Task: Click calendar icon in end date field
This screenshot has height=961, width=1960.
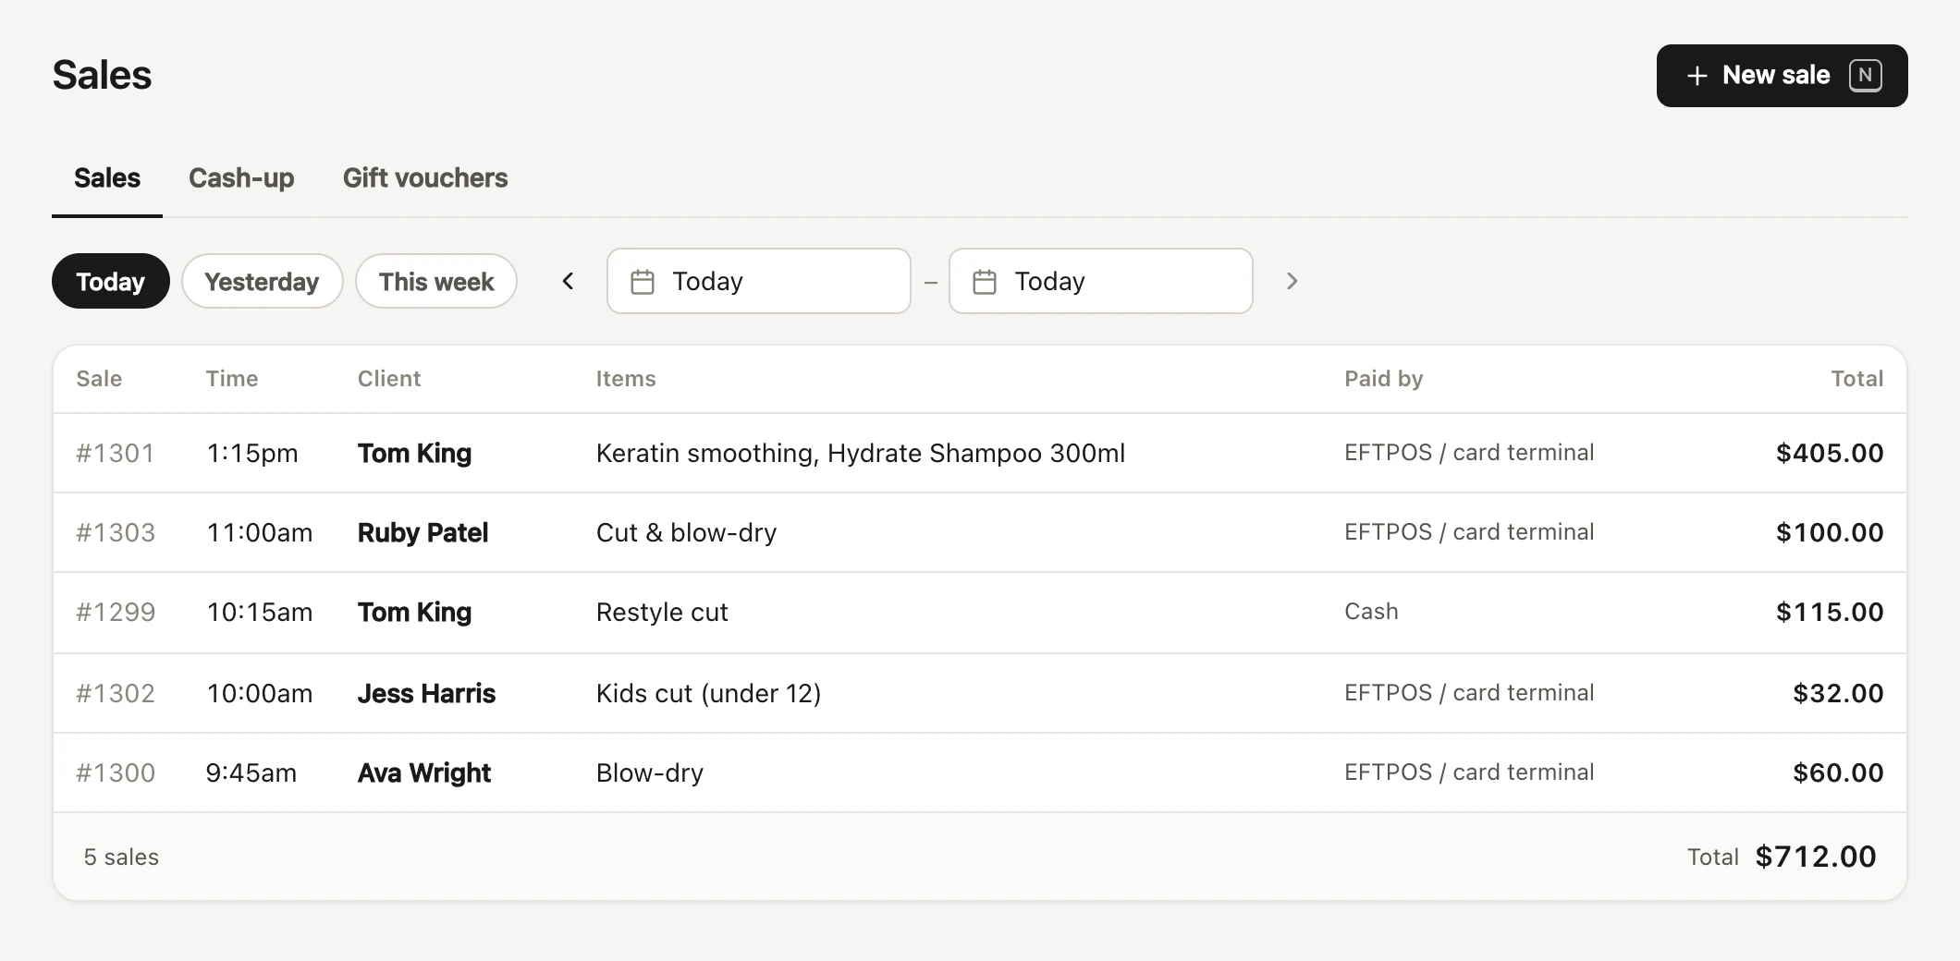Action: (x=985, y=282)
